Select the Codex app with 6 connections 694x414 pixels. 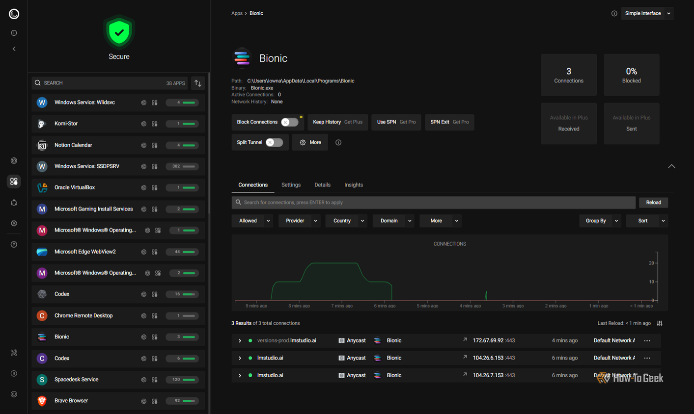(118, 359)
